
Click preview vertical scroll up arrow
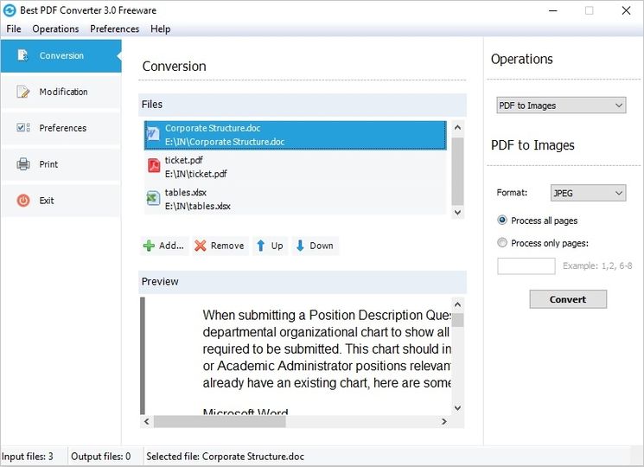[457, 304]
